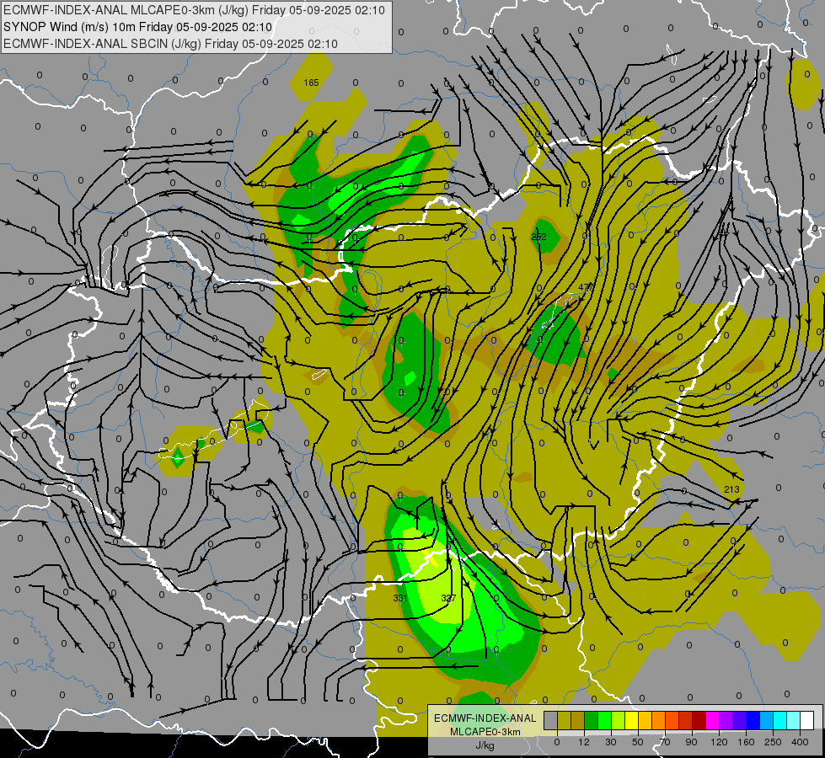Click the 165 value on the map
This screenshot has width=825, height=758.
[312, 83]
